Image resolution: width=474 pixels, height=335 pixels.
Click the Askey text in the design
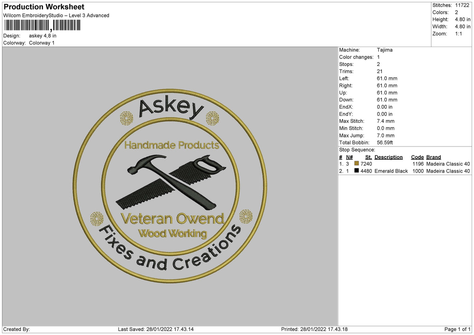tap(171, 107)
